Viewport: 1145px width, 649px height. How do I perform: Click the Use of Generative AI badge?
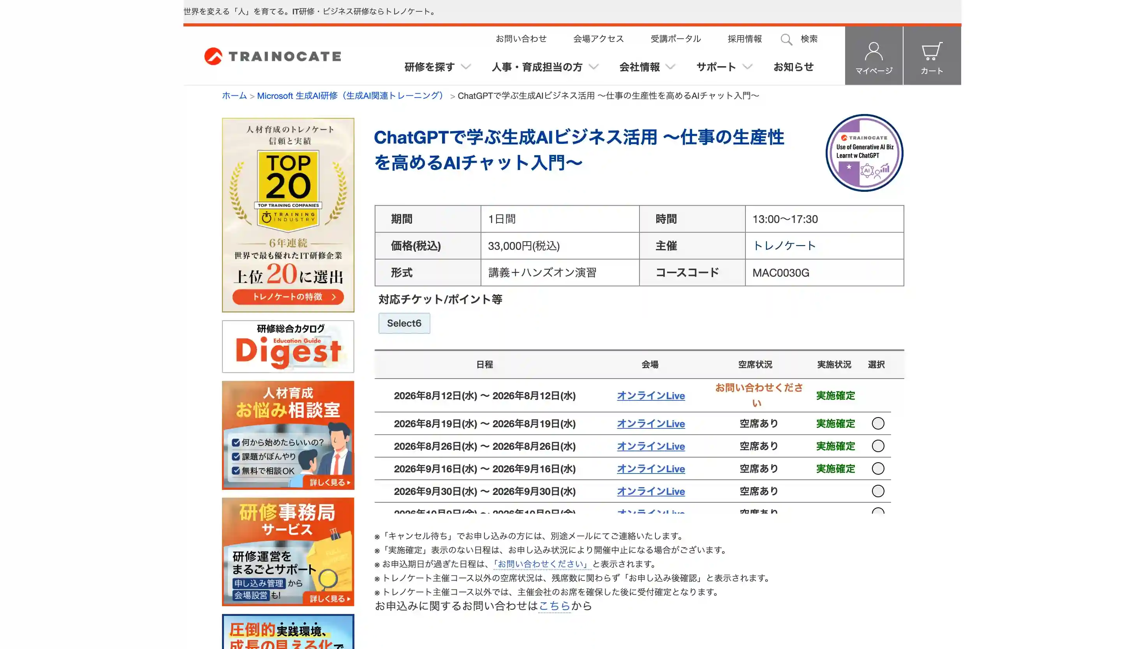coord(864,153)
